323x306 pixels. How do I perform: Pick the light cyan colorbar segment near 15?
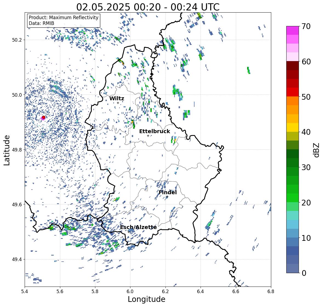click(x=293, y=215)
